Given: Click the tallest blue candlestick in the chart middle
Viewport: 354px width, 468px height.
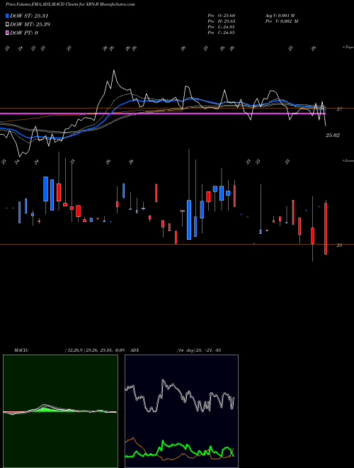Looking at the screenshot, I should tap(189, 220).
